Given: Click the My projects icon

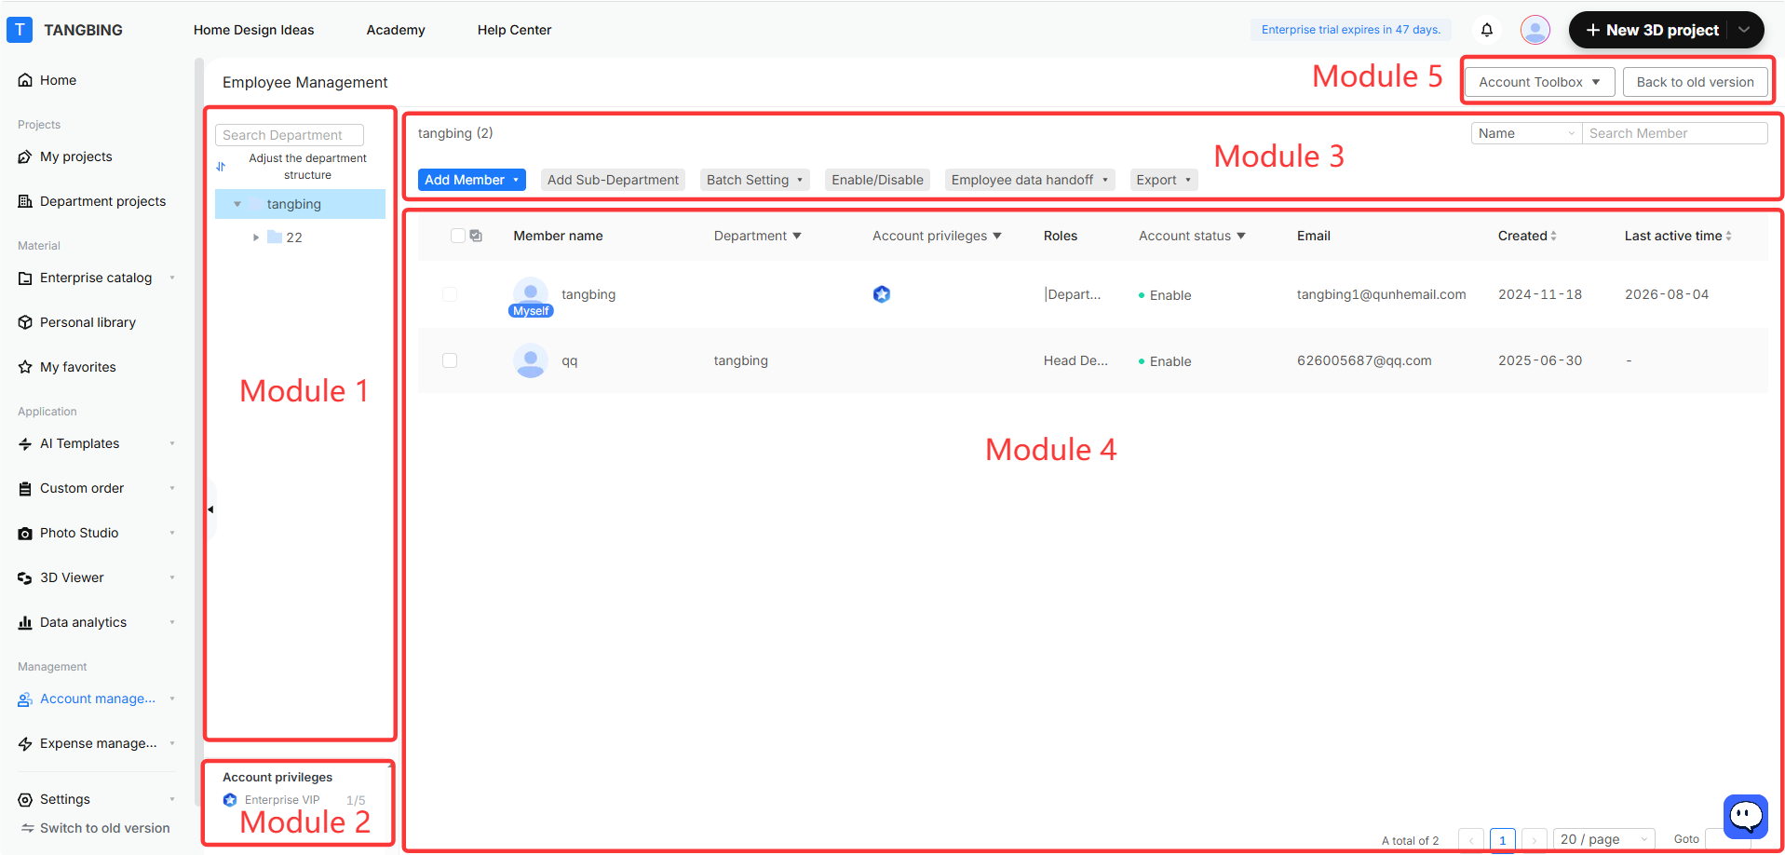Looking at the screenshot, I should pos(25,156).
